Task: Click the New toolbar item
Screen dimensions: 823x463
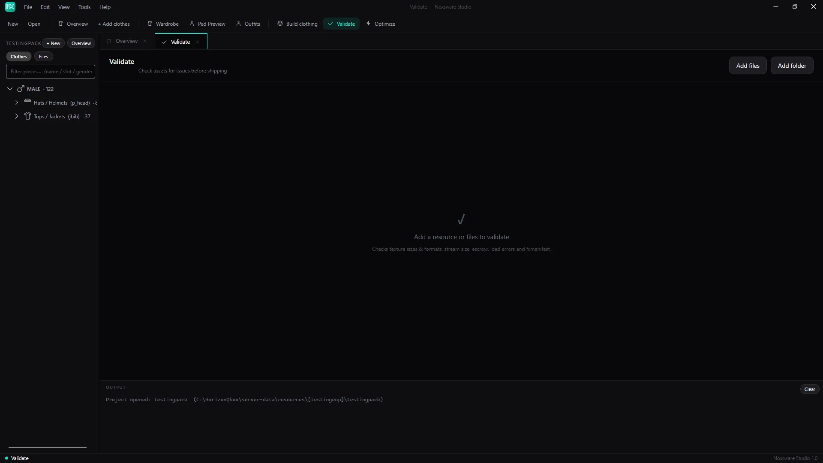Action: point(13,24)
